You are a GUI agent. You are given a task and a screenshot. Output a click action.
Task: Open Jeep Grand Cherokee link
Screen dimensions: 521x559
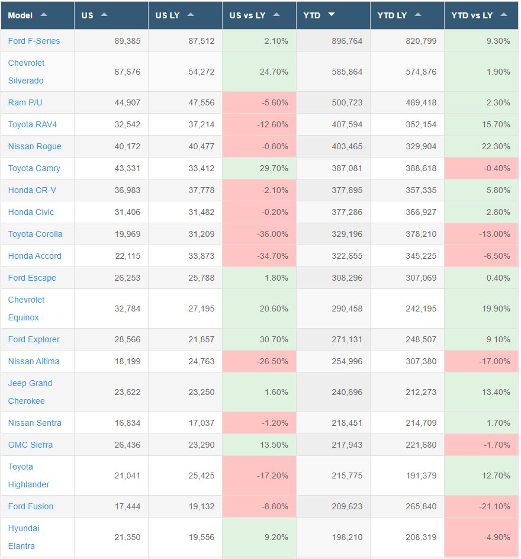pyautogui.click(x=30, y=392)
